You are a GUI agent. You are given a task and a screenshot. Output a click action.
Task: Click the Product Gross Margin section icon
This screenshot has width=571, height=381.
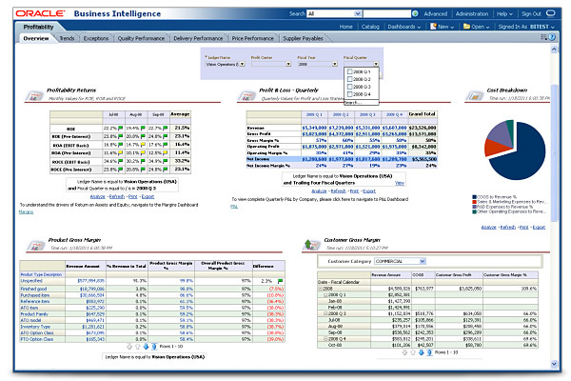36,246
